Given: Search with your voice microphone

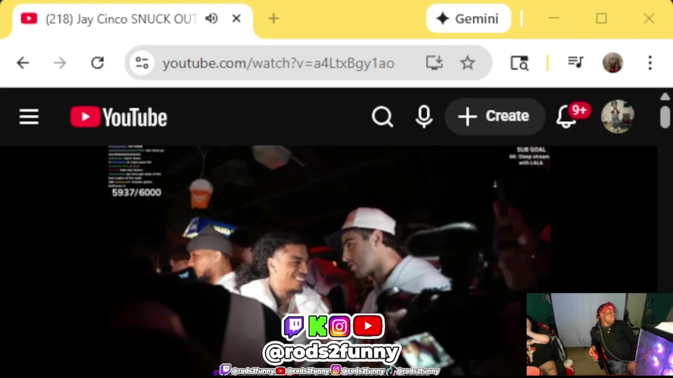Looking at the screenshot, I should click(x=424, y=117).
